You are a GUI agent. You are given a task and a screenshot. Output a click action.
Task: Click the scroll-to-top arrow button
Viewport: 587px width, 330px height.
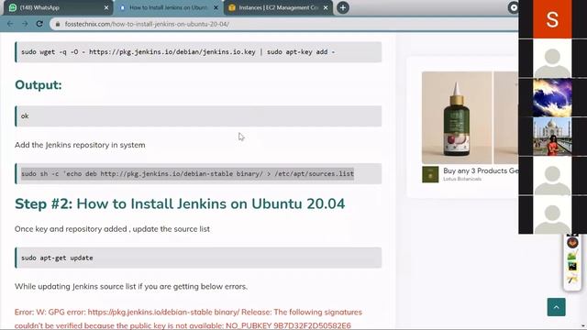pos(557,307)
